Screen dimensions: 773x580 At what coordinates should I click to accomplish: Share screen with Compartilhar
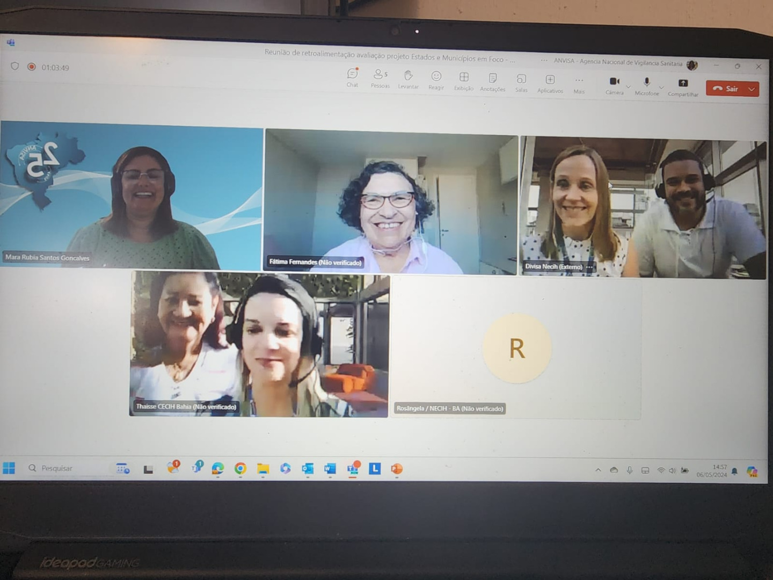683,88
